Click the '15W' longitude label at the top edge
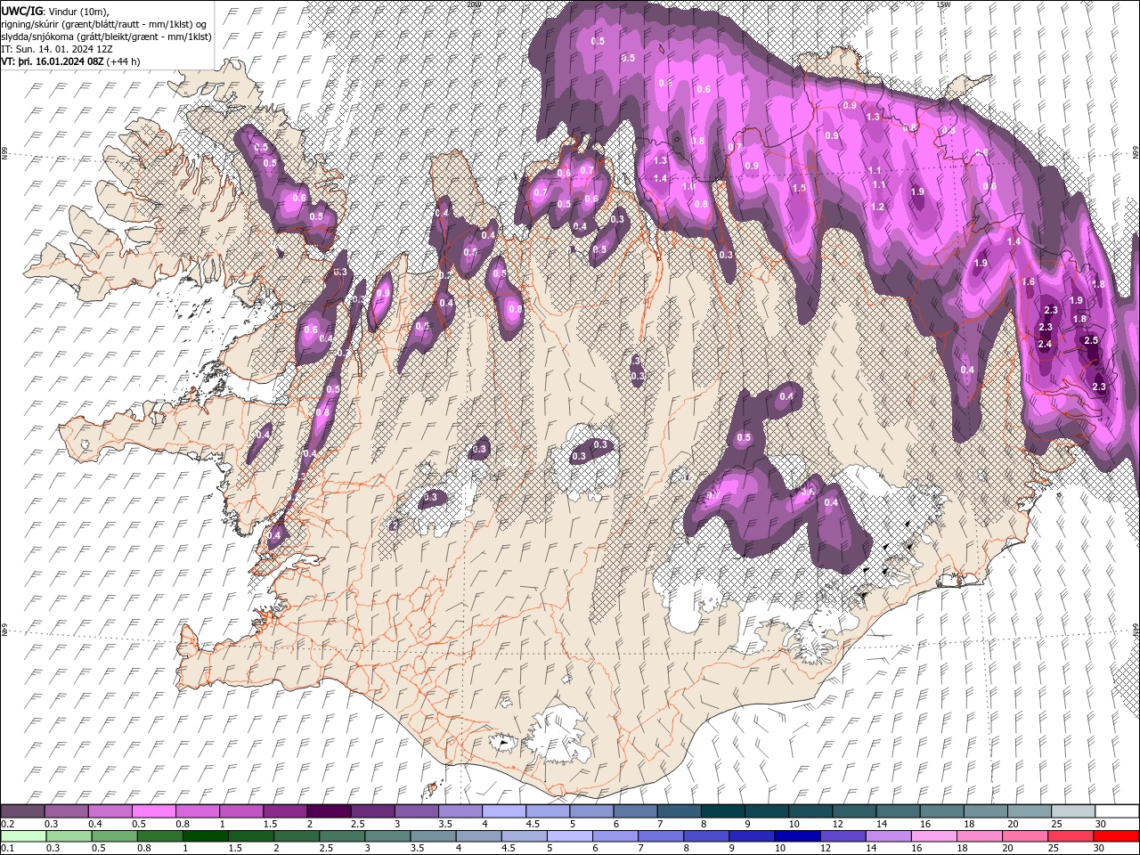 942,4
